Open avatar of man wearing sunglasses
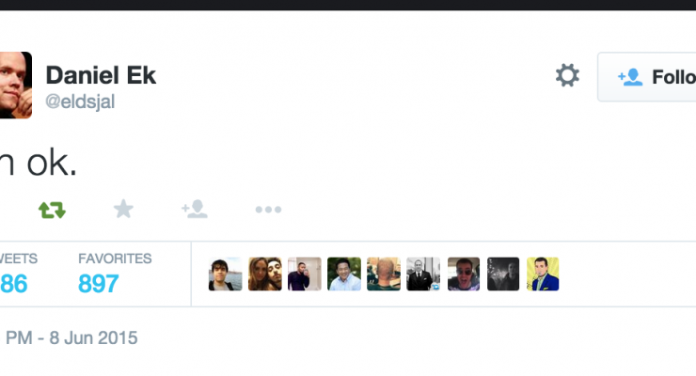The image size is (696, 376). click(x=464, y=274)
